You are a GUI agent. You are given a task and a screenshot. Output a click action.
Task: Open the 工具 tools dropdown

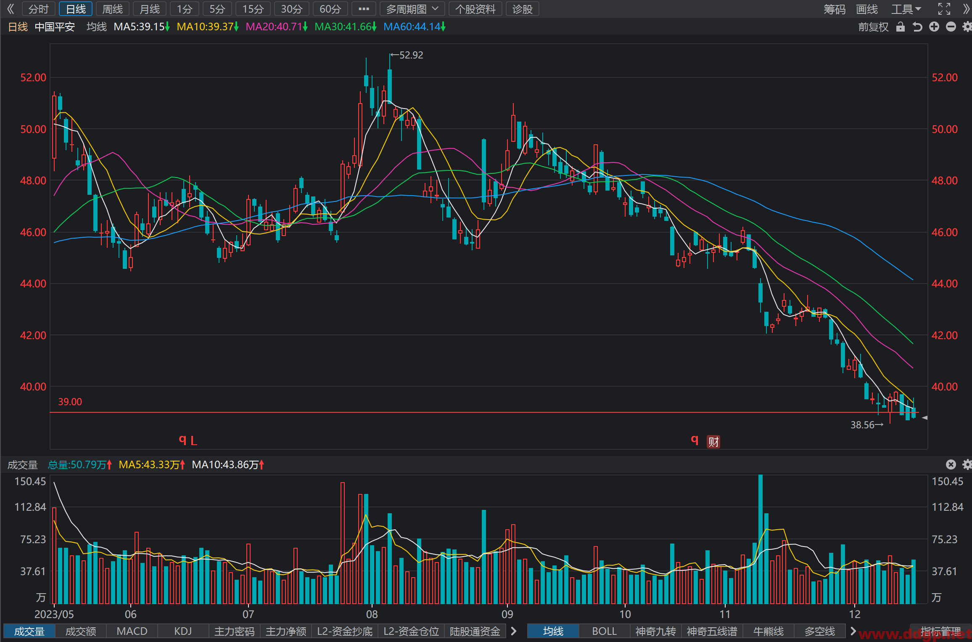(x=906, y=9)
